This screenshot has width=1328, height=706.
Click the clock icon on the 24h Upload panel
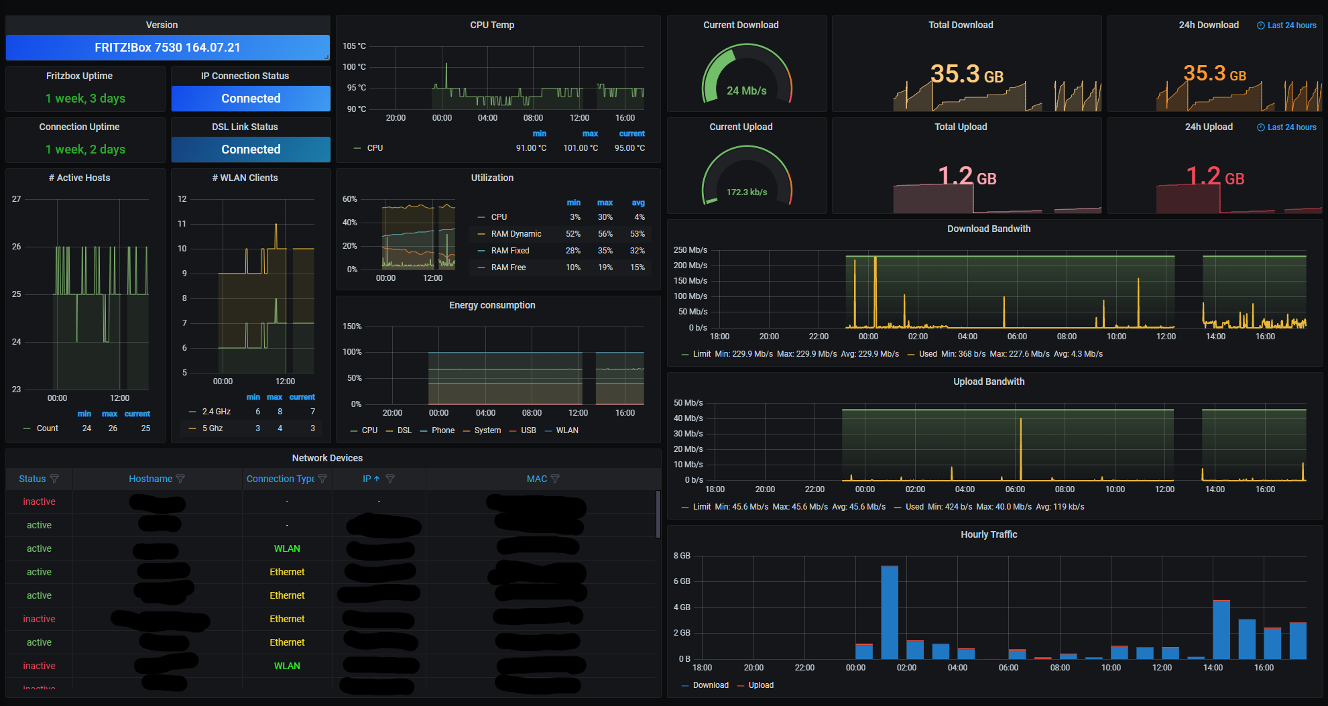[x=1260, y=127]
